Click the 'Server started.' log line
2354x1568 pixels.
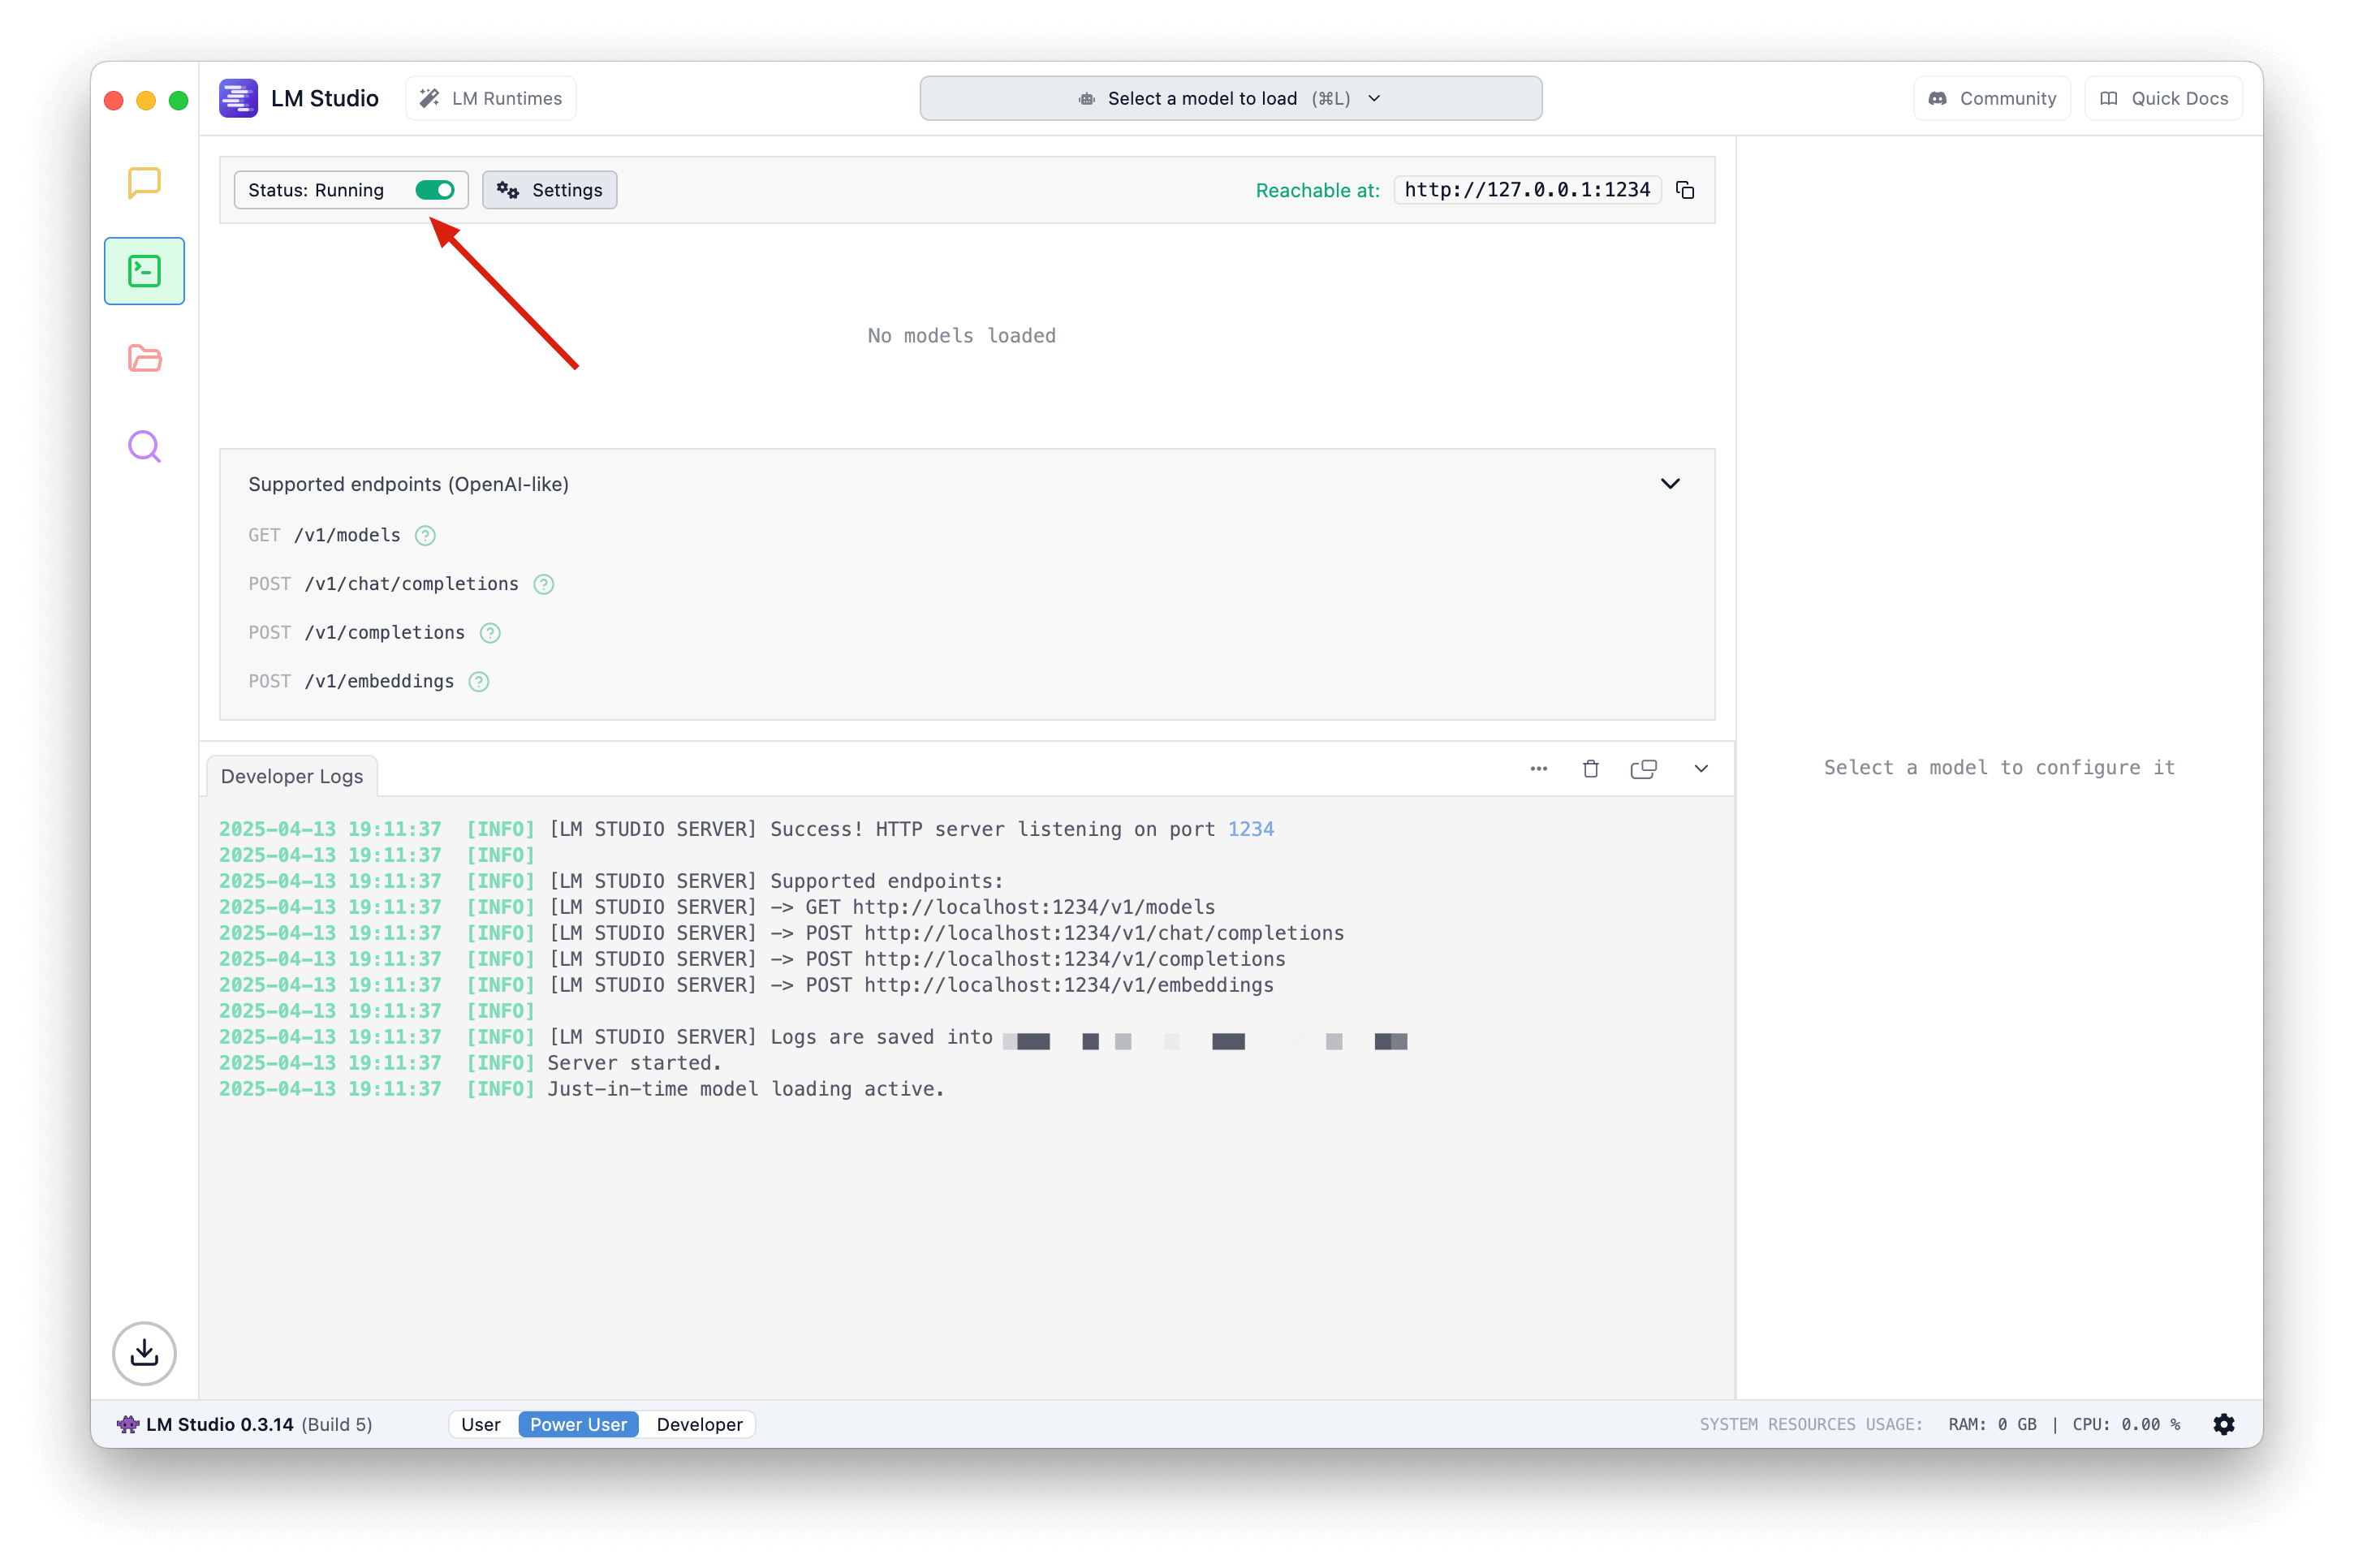pos(634,1063)
